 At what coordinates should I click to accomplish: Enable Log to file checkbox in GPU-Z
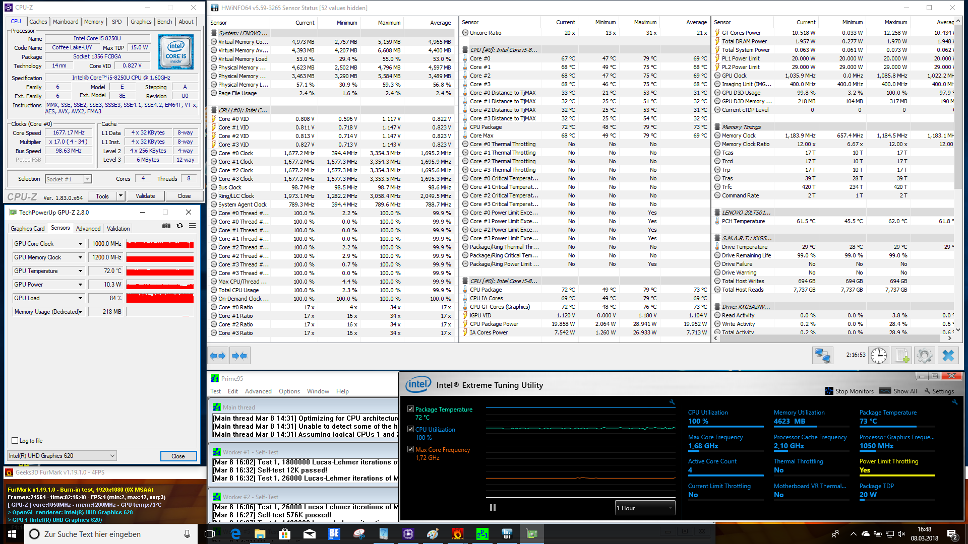tap(15, 441)
